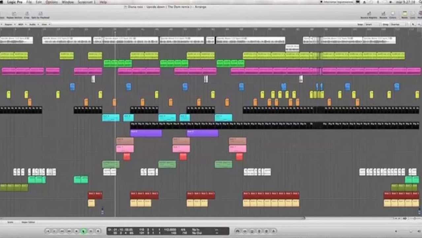Open the Screenset 1 menu
This screenshot has height=238, width=422.
(86, 2)
